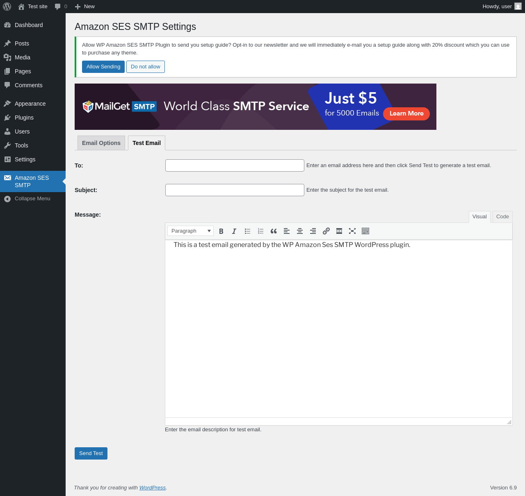Click the user avatar icon
The height and width of the screenshot is (496, 525).
(x=518, y=7)
